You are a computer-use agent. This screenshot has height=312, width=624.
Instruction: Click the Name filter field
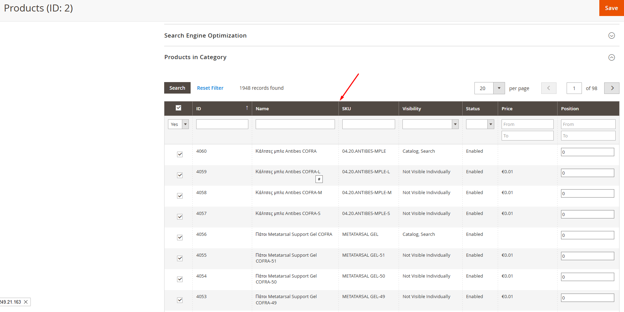[x=295, y=124]
